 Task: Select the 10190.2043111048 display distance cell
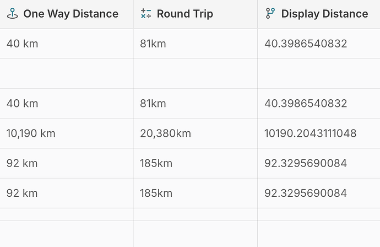319,133
